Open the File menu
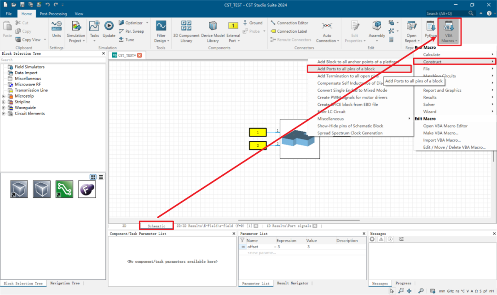Viewport: 497px width, 295px height. tap(9, 14)
